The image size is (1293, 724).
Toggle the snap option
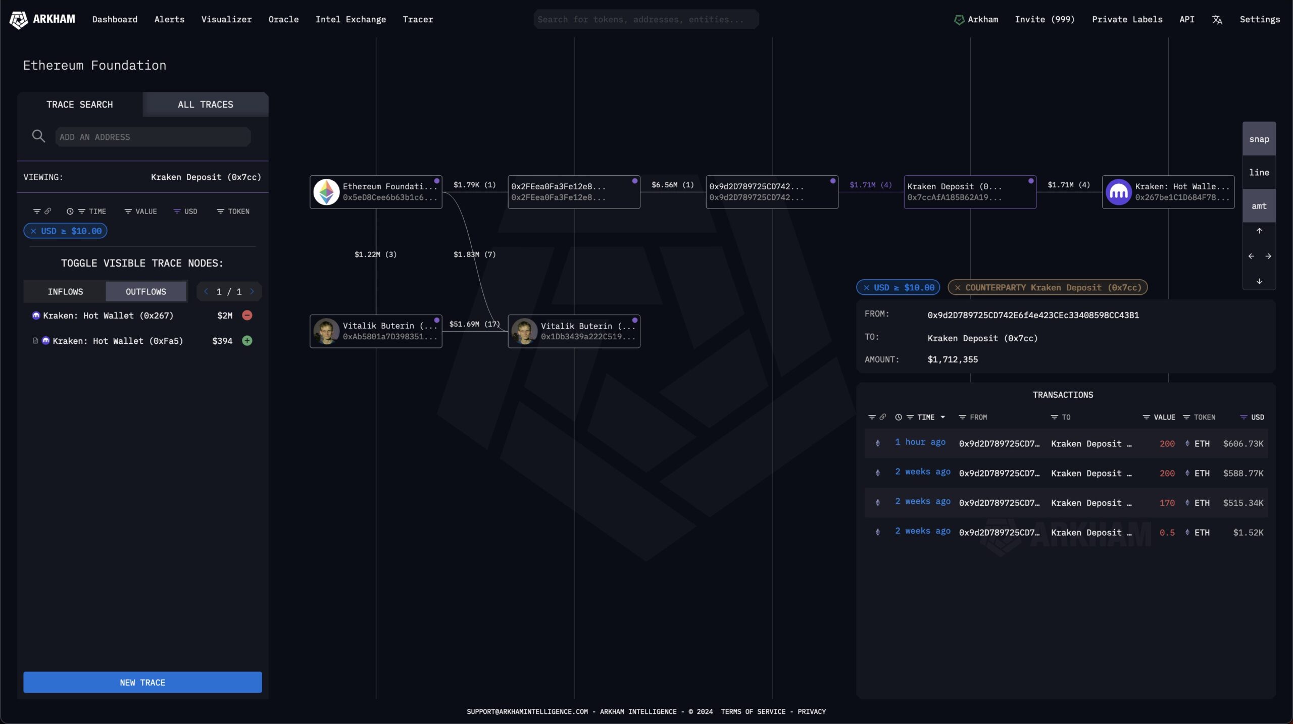[x=1259, y=139]
